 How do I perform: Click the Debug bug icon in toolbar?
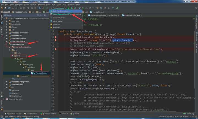click(x=72, y=8)
